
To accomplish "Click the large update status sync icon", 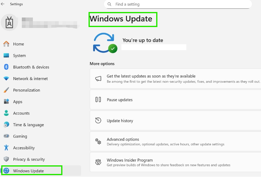I will click(105, 43).
